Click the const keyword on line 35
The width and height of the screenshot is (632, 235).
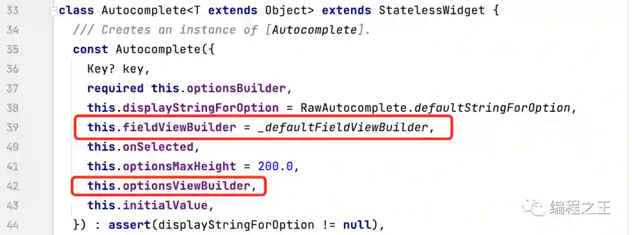click(91, 50)
